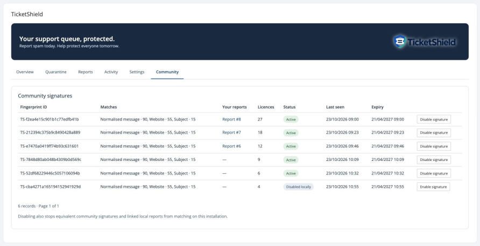This screenshot has width=480, height=246.
Task: Click the Licences column header
Action: click(x=266, y=107)
